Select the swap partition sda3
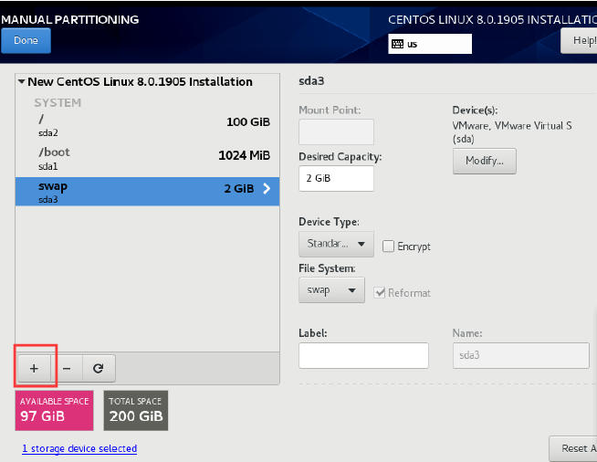This screenshot has height=462, width=597. pos(147,191)
